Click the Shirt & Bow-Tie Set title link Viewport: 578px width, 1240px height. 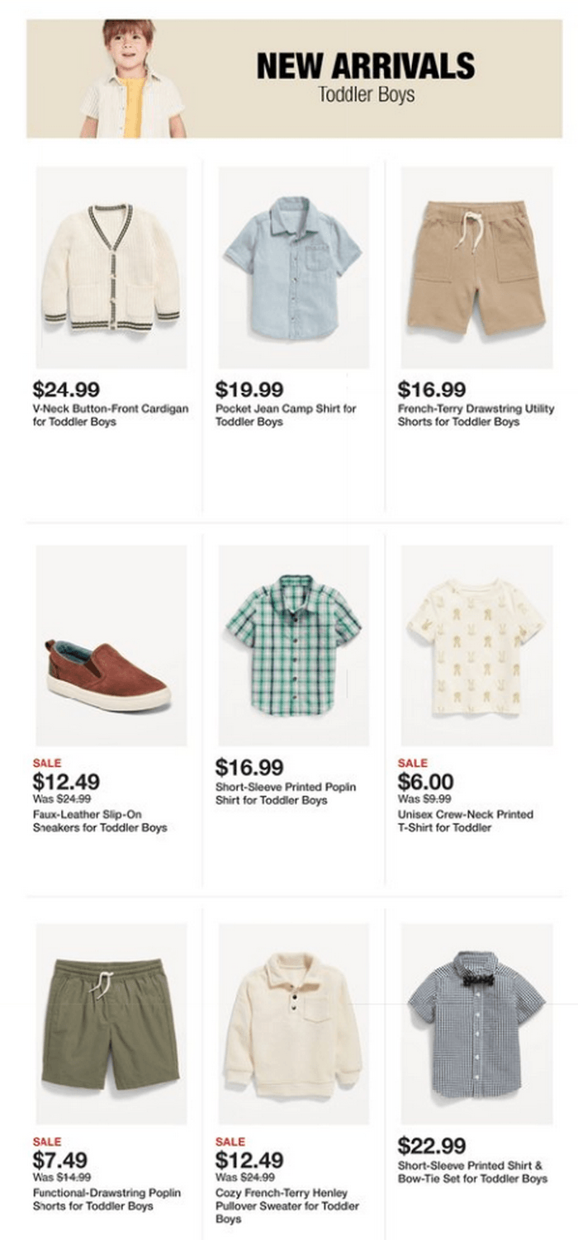click(472, 1172)
